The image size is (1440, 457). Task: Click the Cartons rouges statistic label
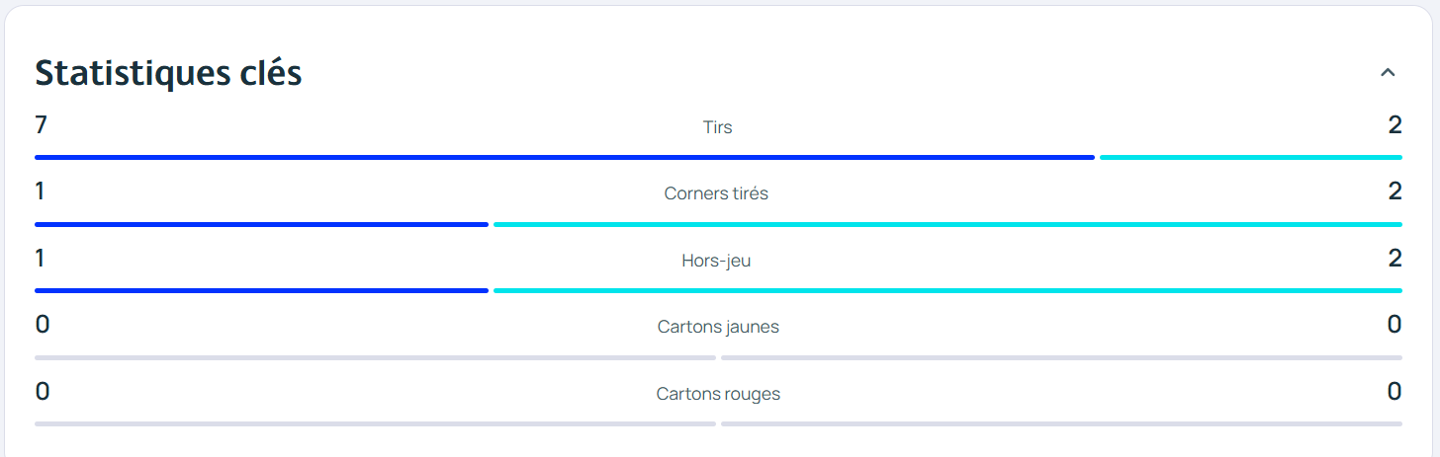pos(718,394)
